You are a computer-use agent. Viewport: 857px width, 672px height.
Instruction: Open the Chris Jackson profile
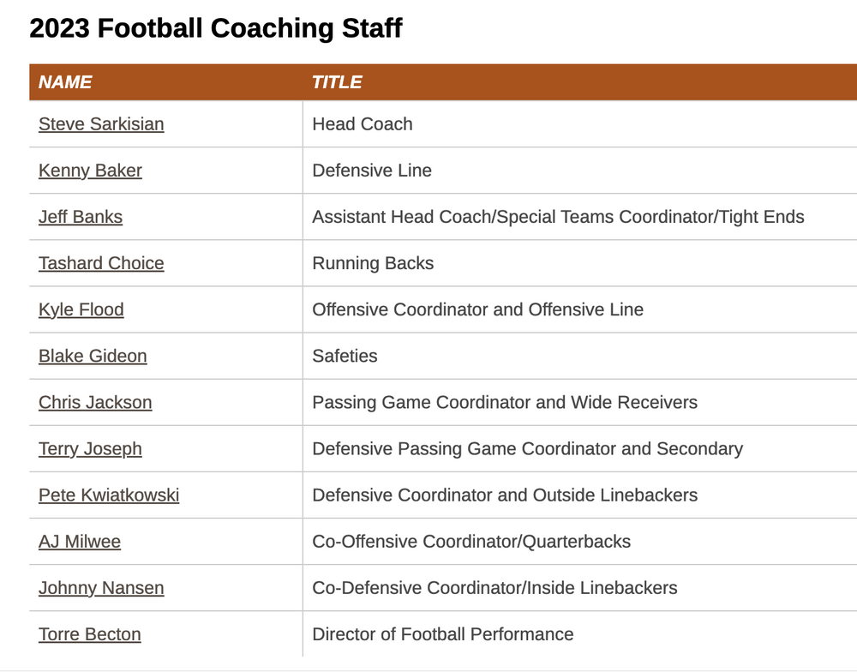[95, 402]
